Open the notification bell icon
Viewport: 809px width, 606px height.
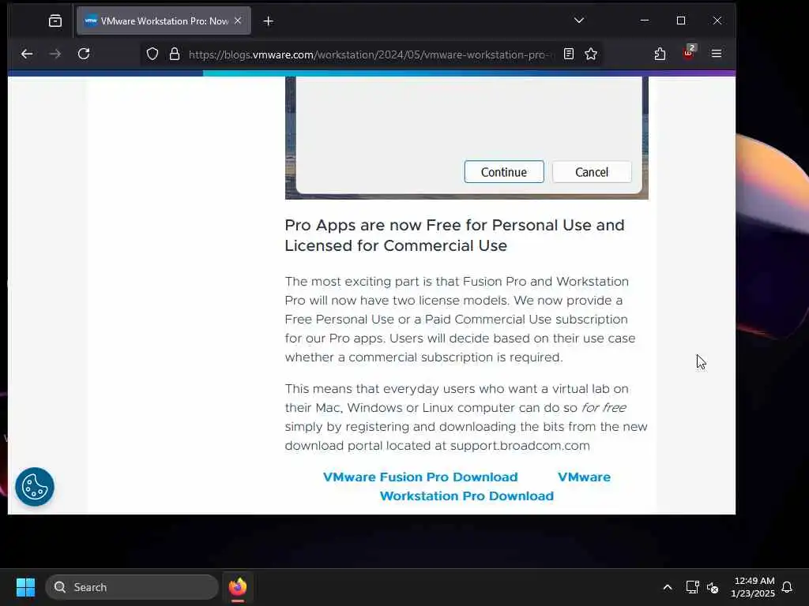pos(787,587)
